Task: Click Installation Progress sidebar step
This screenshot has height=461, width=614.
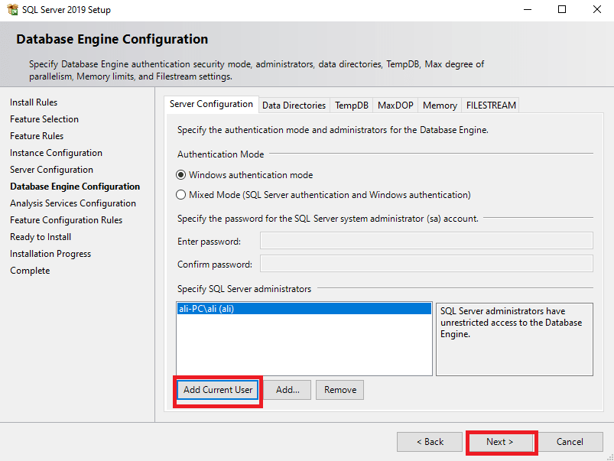Action: (50, 254)
